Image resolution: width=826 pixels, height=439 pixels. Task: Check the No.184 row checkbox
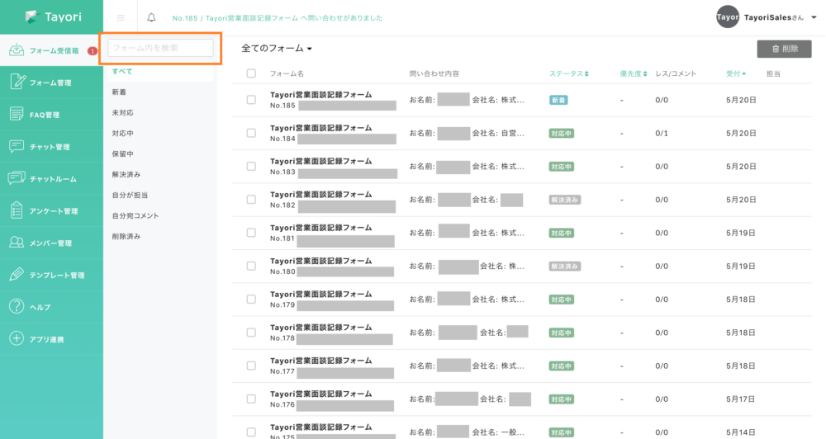point(251,133)
